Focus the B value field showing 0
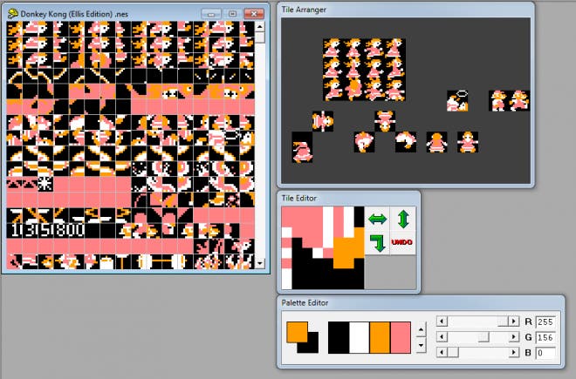Image resolution: width=576 pixels, height=379 pixels. [x=545, y=353]
